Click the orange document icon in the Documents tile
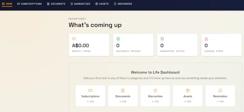Screen dimensions: 244x112 point(123,91)
